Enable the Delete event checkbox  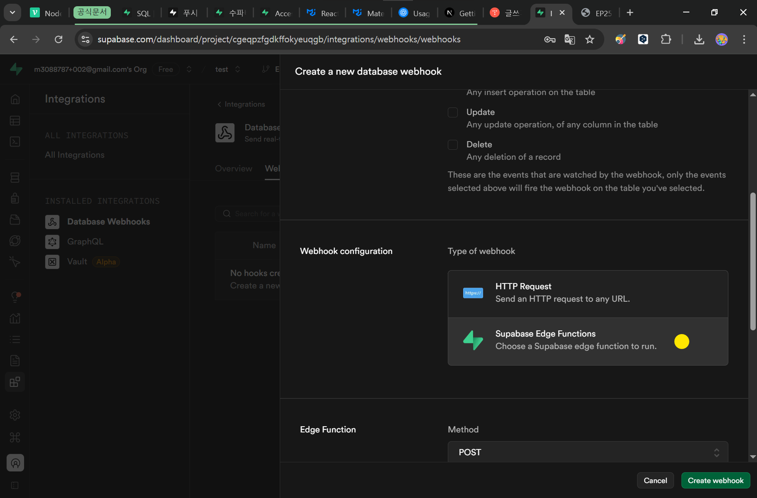[453, 145]
